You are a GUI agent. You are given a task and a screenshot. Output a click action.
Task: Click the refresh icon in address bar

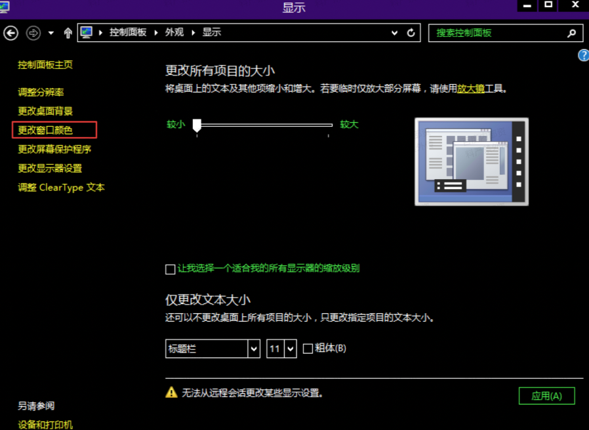(411, 33)
